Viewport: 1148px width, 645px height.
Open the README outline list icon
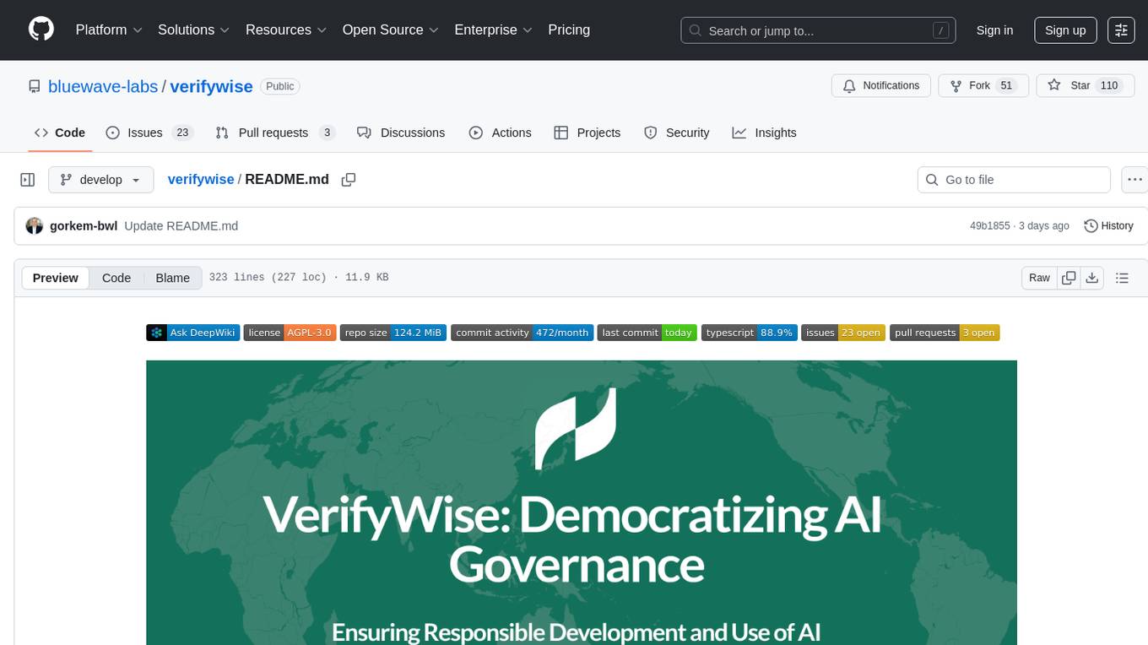[x=1122, y=278]
